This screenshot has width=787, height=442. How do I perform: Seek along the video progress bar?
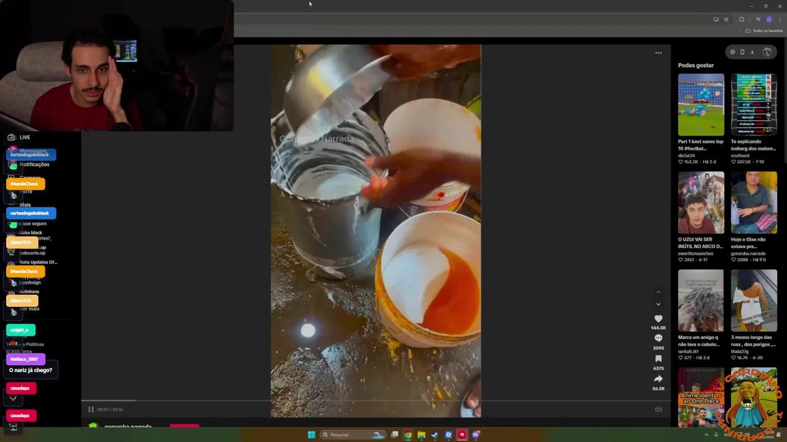click(x=376, y=401)
